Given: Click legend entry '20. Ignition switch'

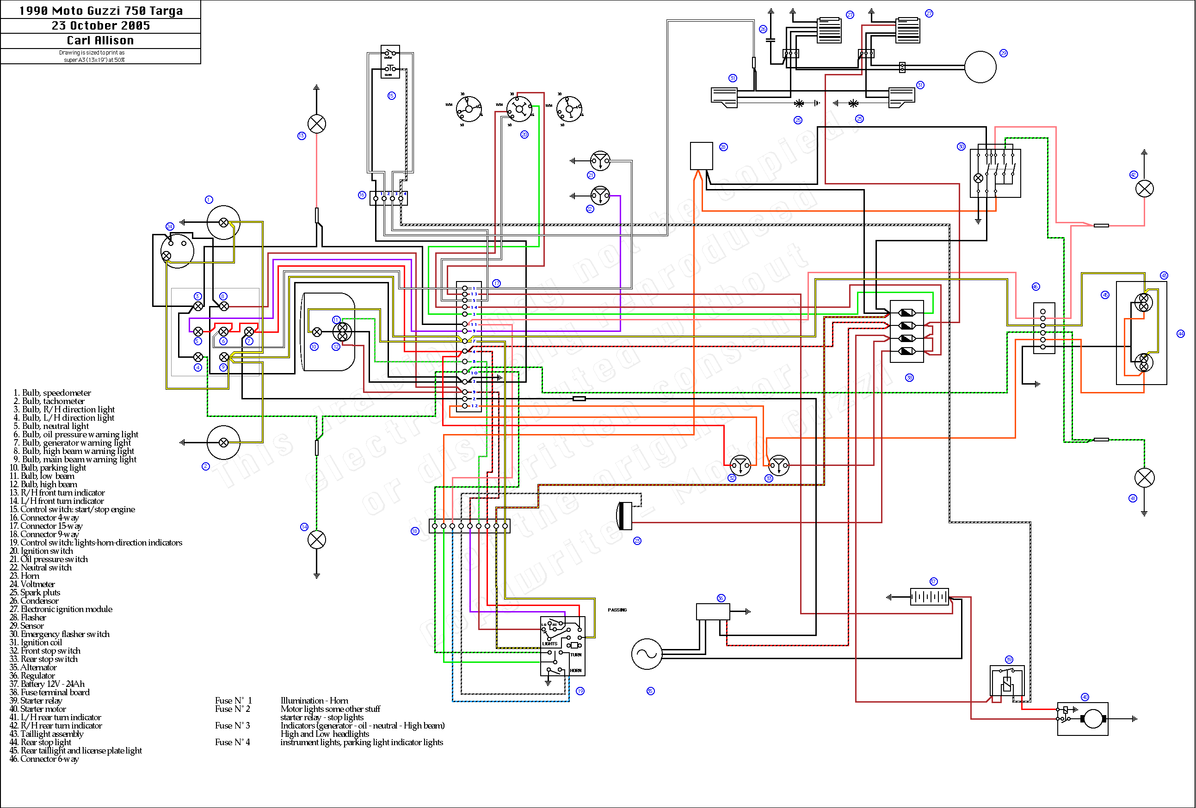Looking at the screenshot, I should 41,551.
